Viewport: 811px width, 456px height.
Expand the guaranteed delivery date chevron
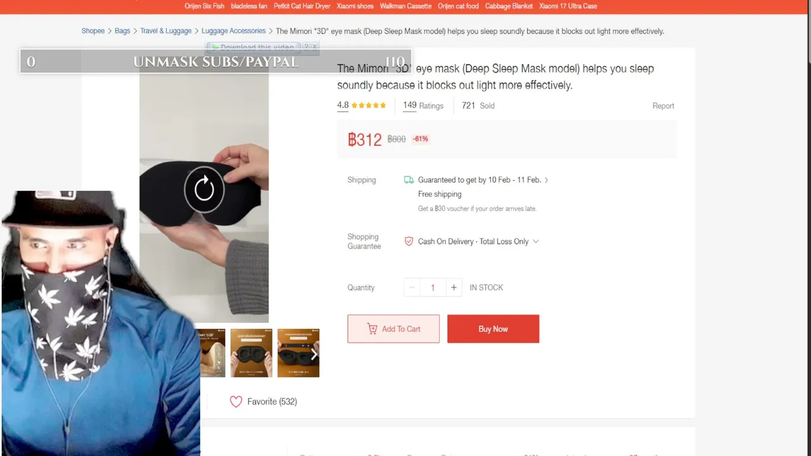click(x=546, y=180)
